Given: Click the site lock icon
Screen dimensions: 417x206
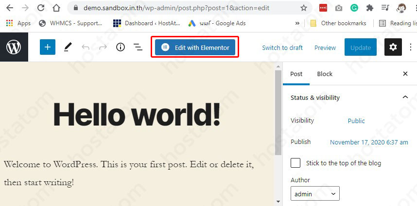Looking at the screenshot, I should 76,8.
